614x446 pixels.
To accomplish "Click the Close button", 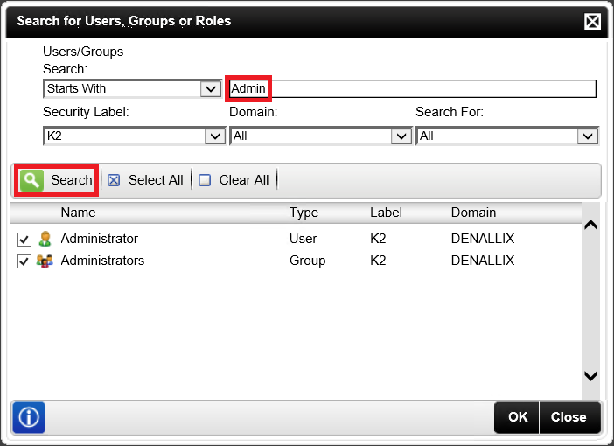I will (569, 417).
